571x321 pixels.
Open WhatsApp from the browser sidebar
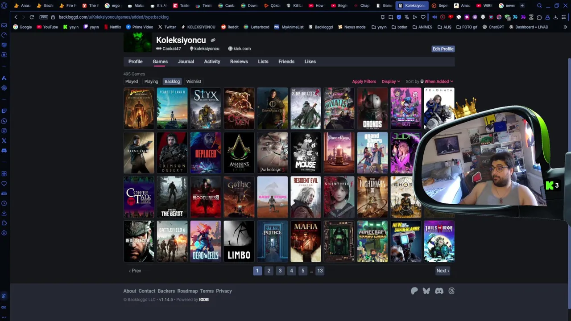(x=4, y=121)
